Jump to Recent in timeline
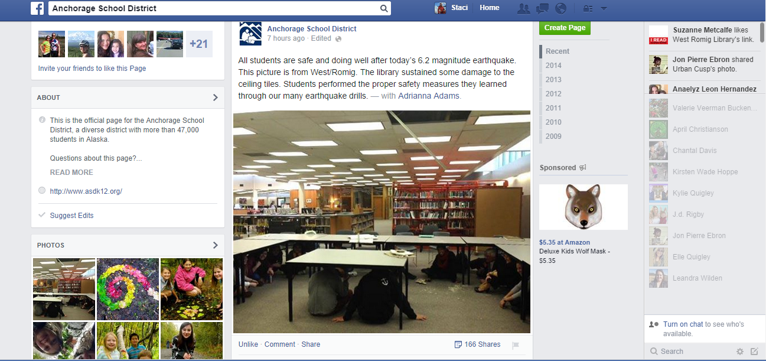 tap(558, 51)
